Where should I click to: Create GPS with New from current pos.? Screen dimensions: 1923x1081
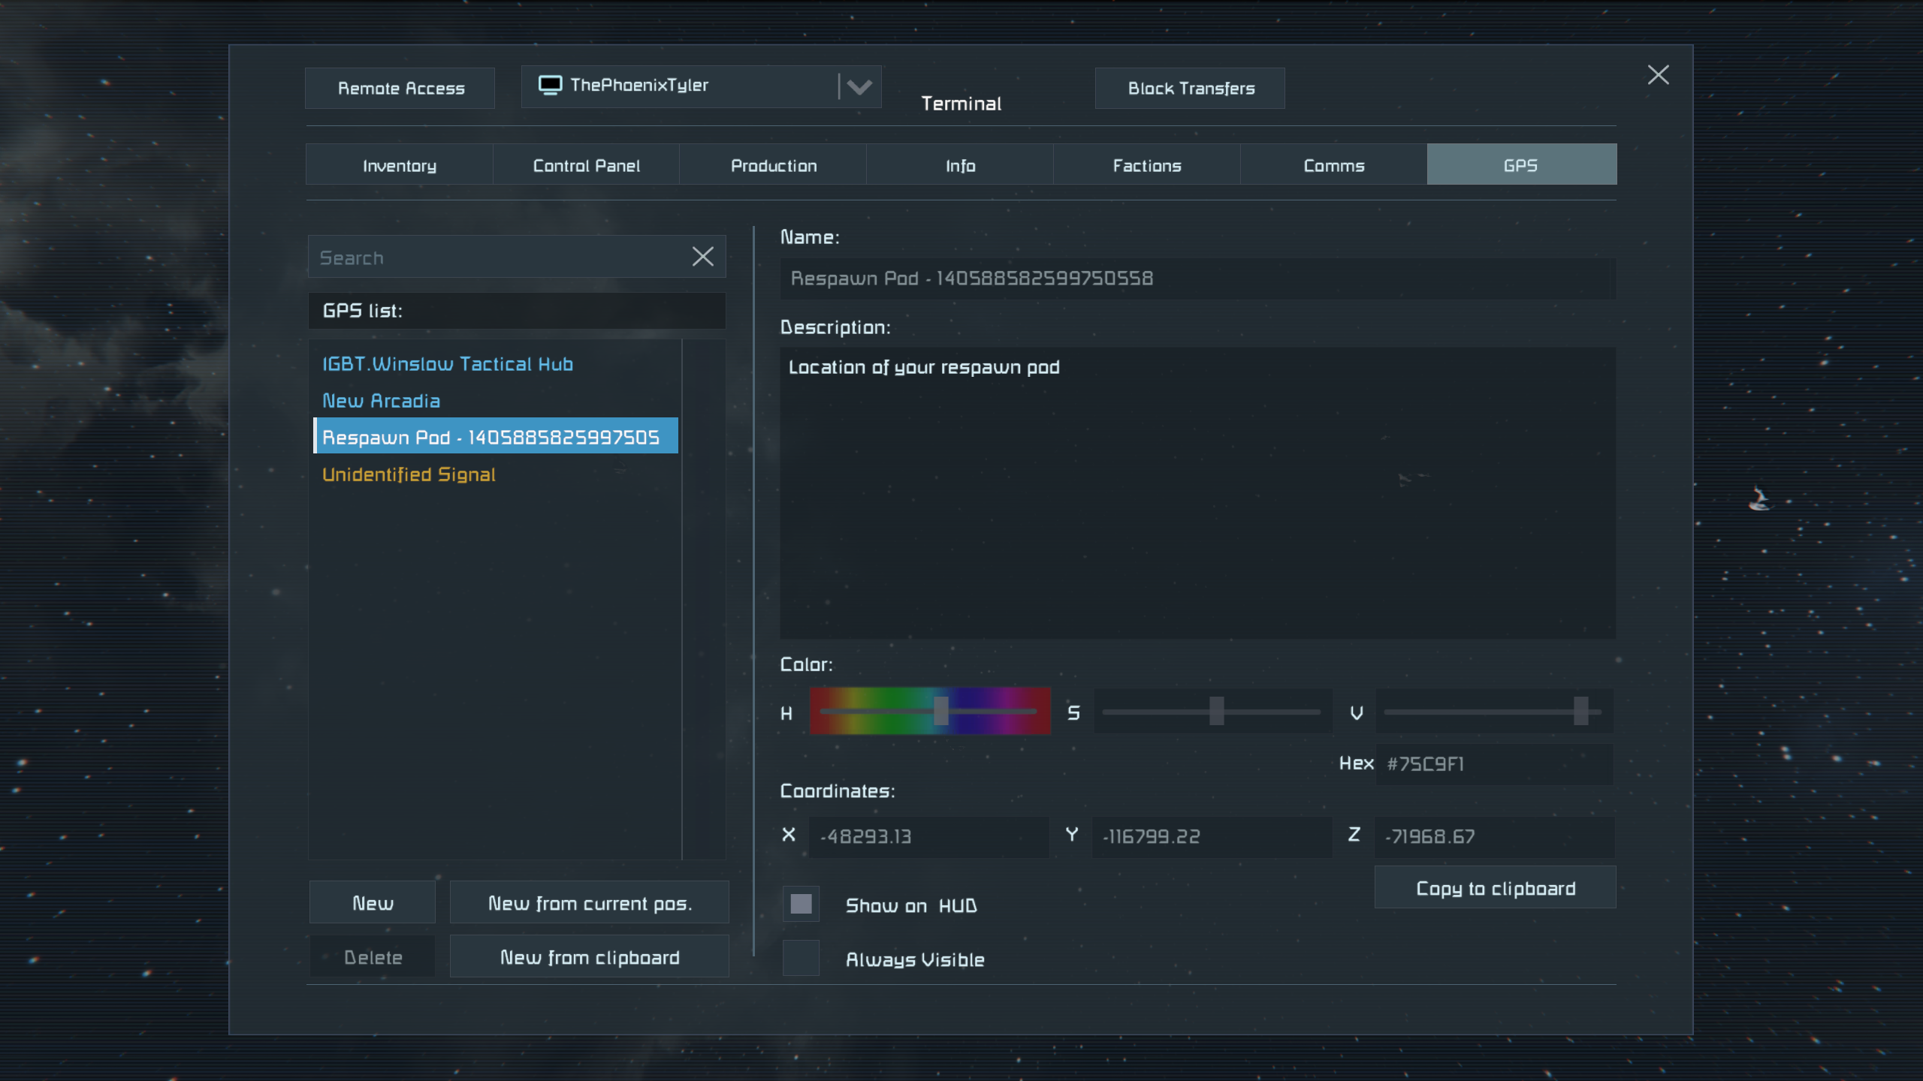tap(590, 903)
